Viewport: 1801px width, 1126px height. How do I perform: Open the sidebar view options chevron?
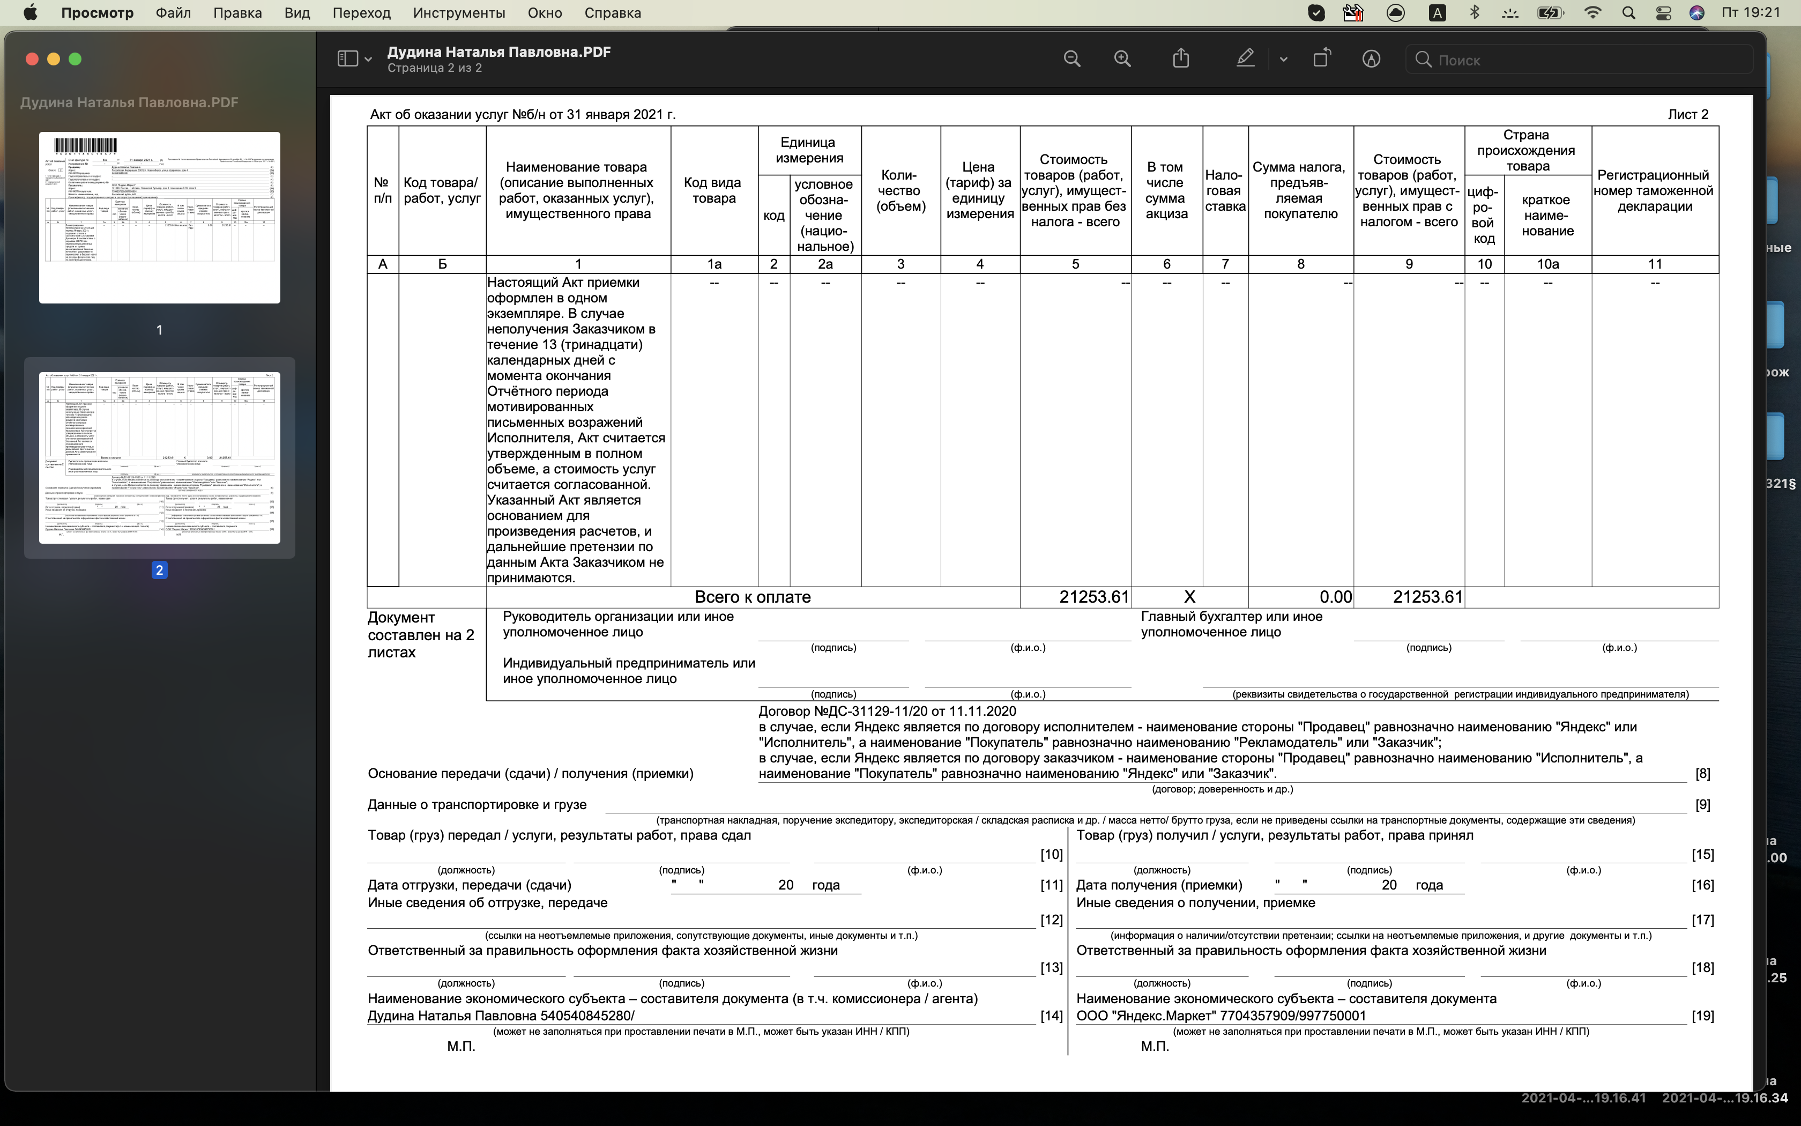coord(368,60)
